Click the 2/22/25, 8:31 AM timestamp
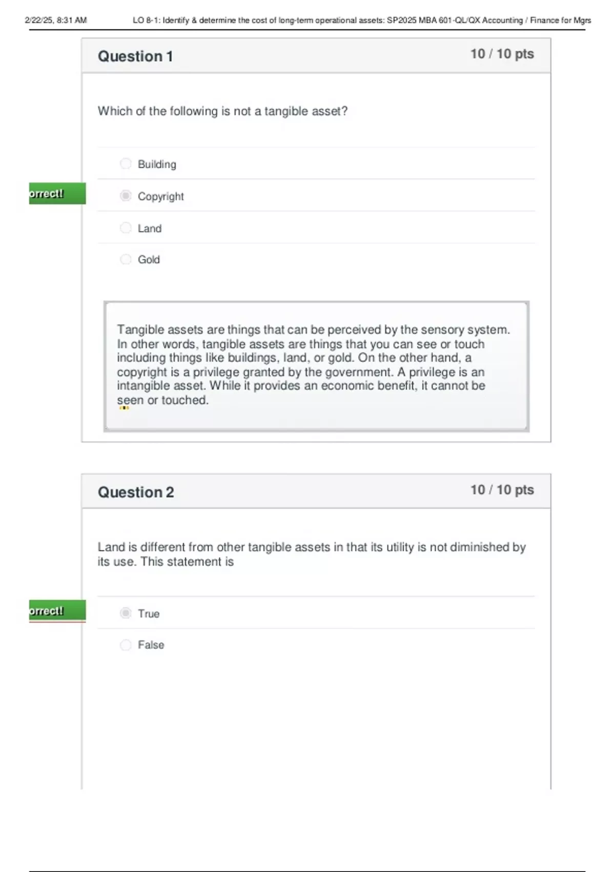This screenshot has width=615, height=872. [56, 21]
